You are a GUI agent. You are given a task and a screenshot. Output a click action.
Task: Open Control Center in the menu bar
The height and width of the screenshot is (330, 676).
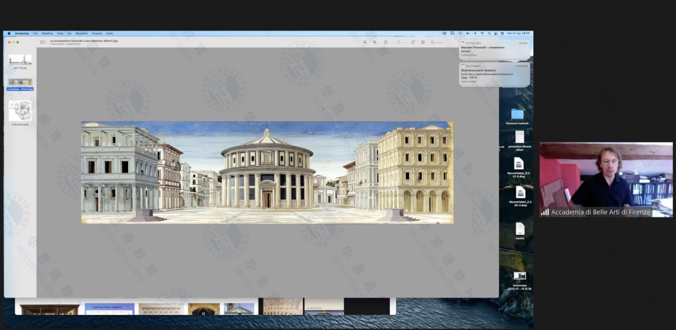pos(496,33)
